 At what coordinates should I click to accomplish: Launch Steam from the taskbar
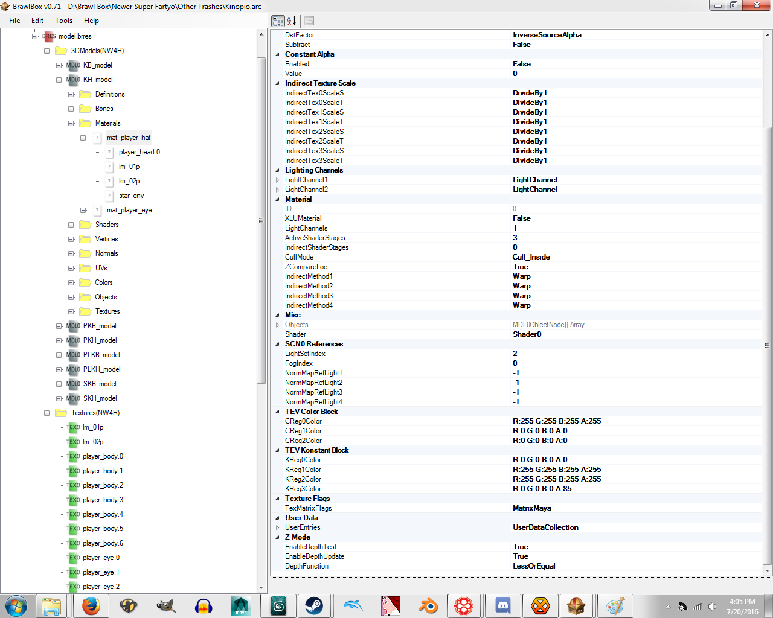(x=313, y=605)
